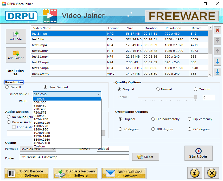Open DRPU Barcode Software banner

pos(27,173)
